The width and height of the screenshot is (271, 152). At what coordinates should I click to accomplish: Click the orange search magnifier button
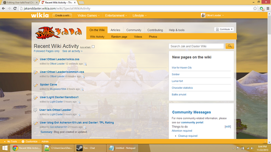(230, 46)
